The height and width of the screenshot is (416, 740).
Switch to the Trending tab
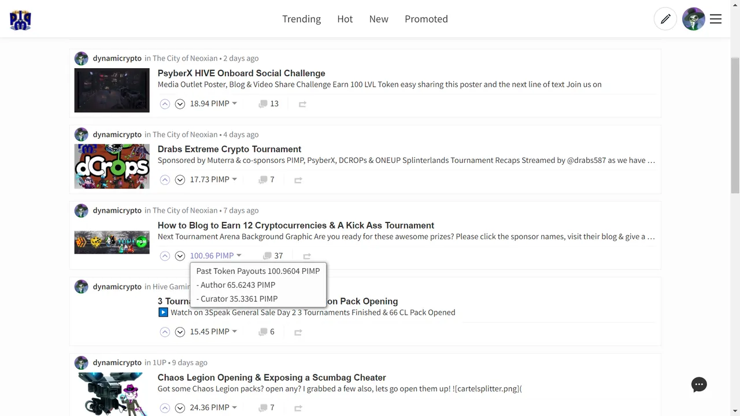(301, 19)
